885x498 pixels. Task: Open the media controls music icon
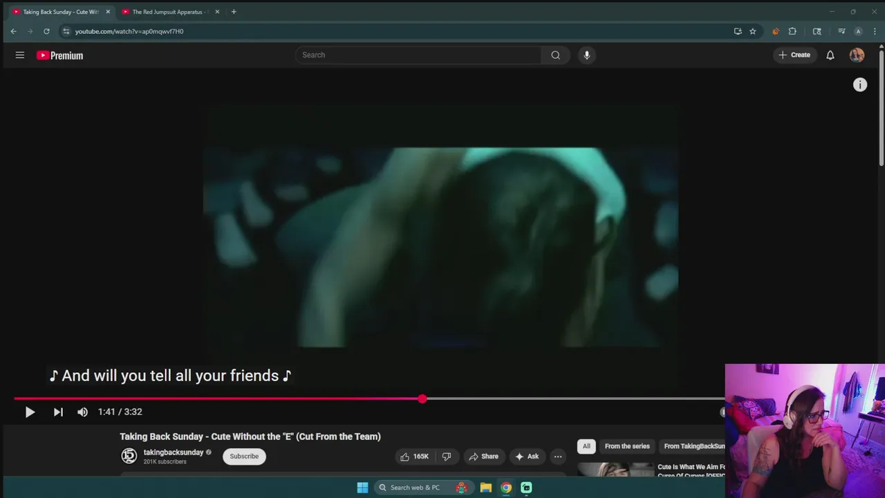(x=841, y=31)
